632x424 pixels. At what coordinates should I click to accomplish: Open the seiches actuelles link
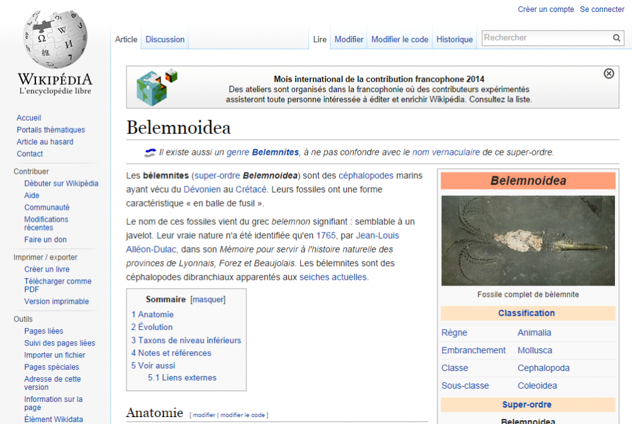coord(333,277)
